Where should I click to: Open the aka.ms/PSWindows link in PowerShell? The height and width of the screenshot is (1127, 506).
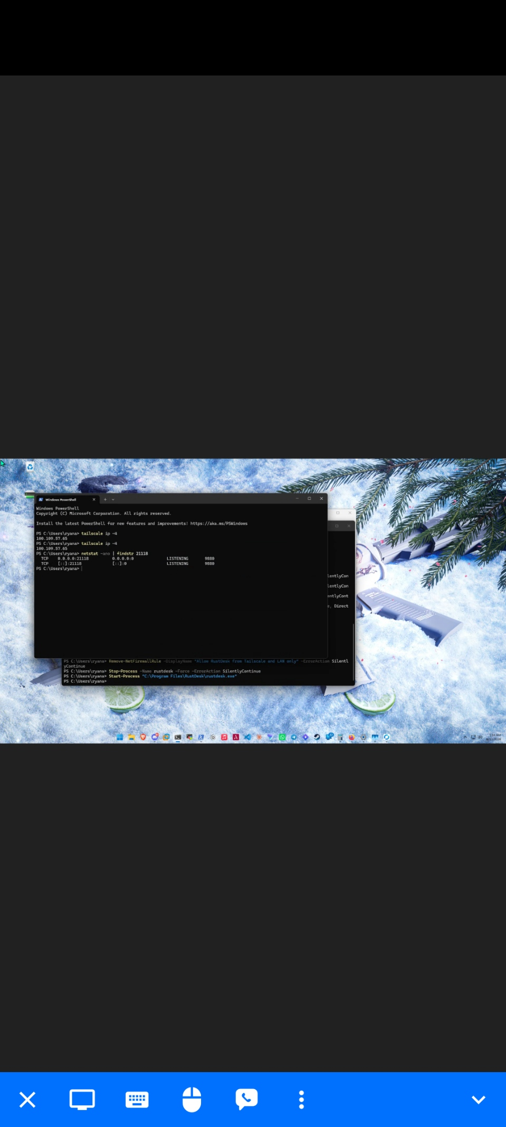219,524
